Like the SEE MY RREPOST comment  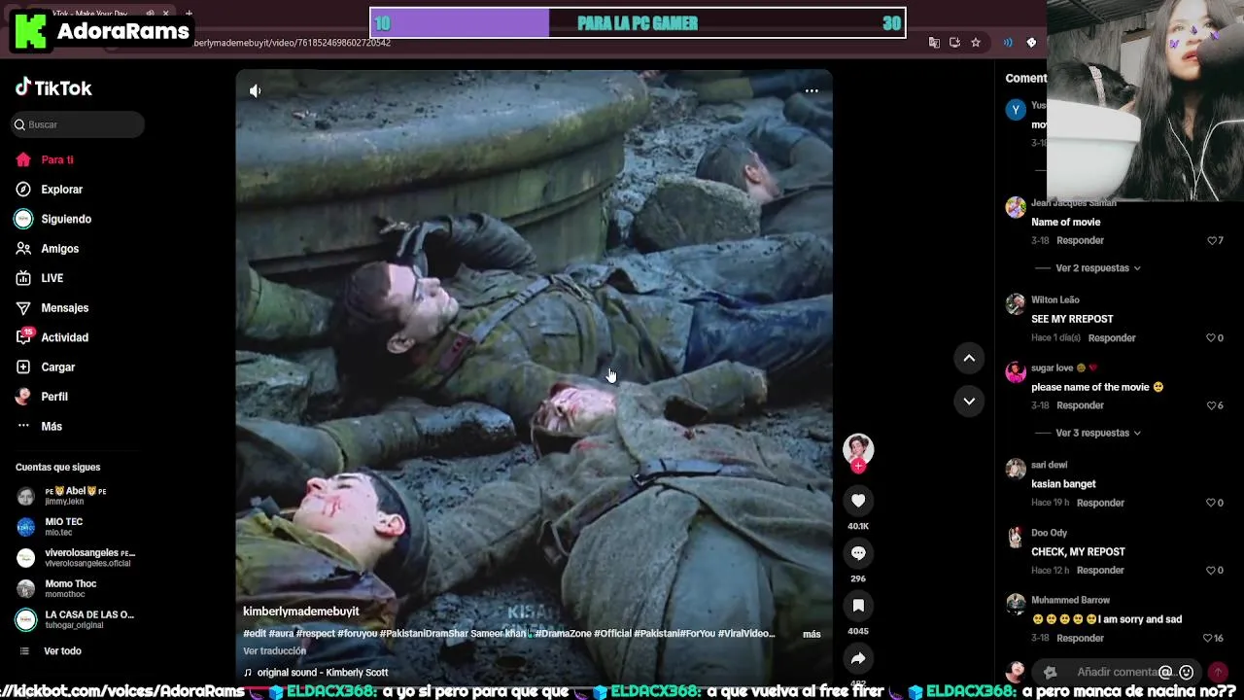1212,338
